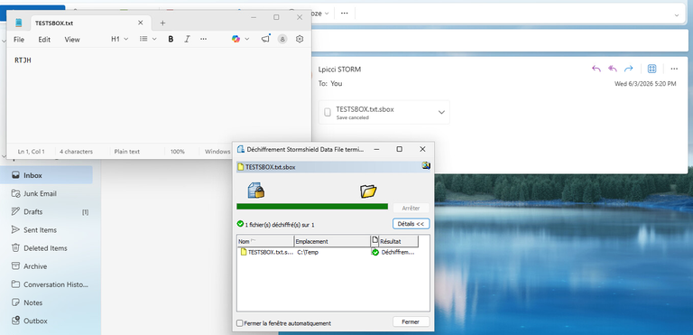This screenshot has width=693, height=335.
Task: Sort by the Nom column header
Action: click(265, 242)
